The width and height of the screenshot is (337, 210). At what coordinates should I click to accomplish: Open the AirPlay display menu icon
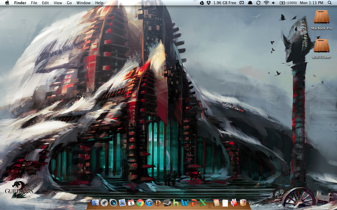click(x=242, y=3)
